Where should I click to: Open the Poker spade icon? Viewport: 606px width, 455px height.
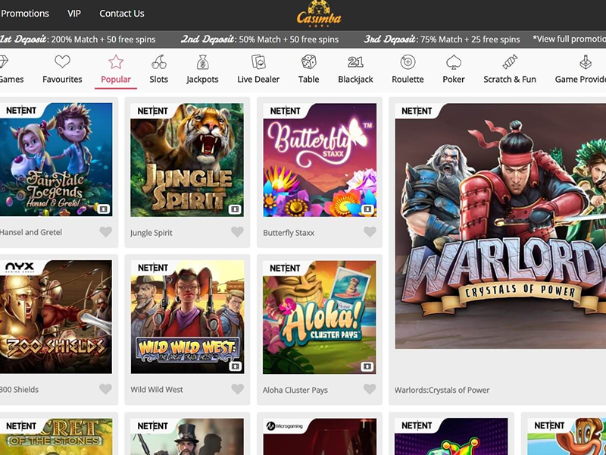[454, 62]
